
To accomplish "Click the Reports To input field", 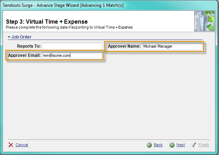I will [72, 46].
